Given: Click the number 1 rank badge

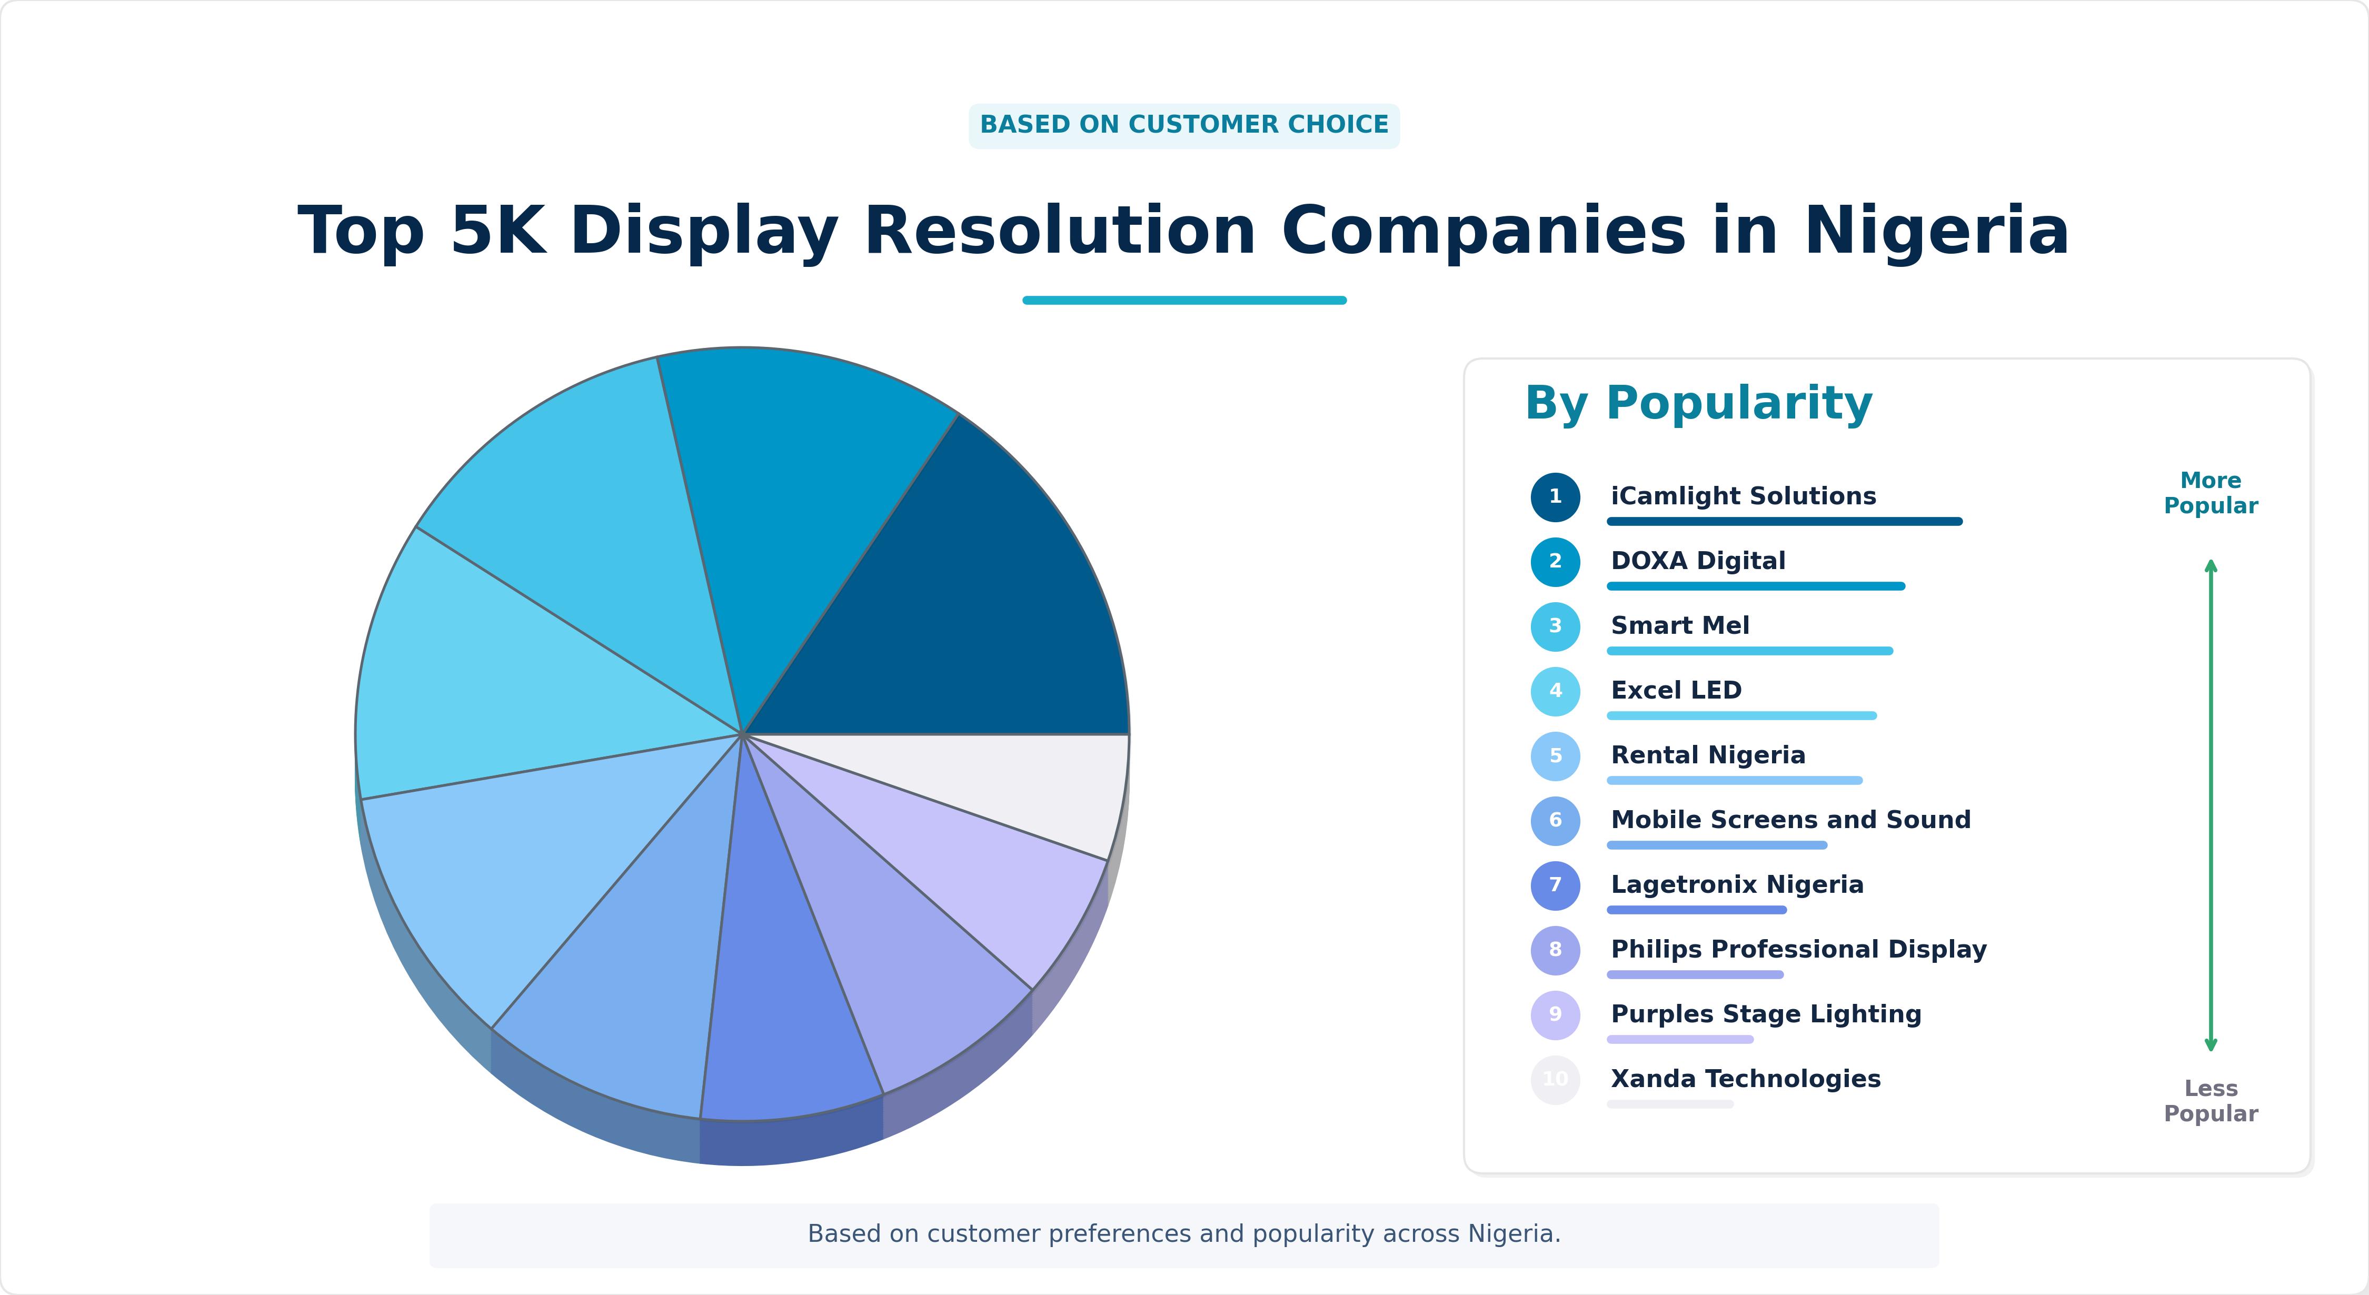Looking at the screenshot, I should (1555, 496).
